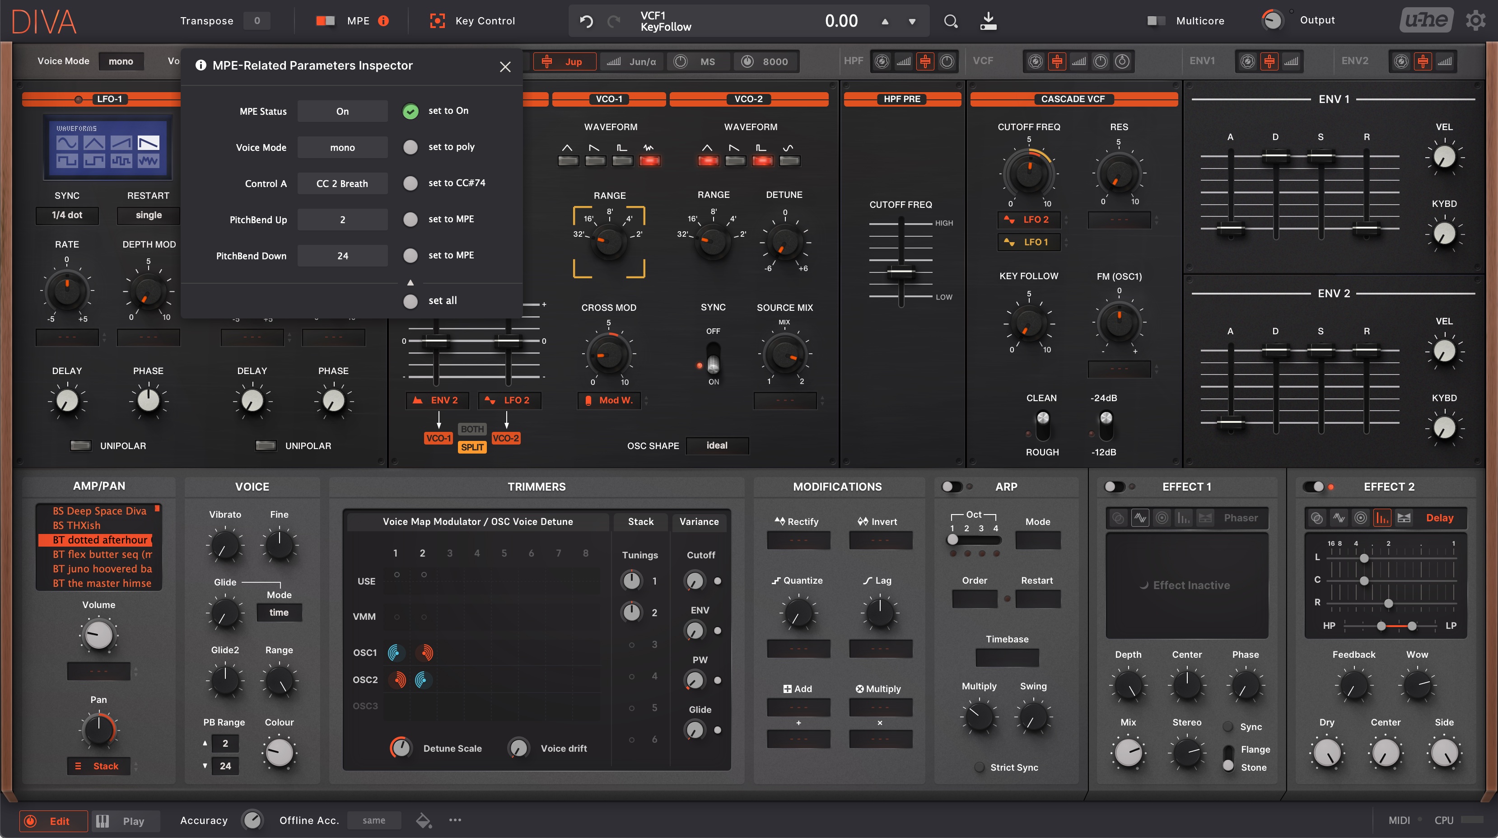This screenshot has width=1498, height=838.
Task: Open LFO-1 SYNC '1/4 dot' dropdown
Action: coord(67,215)
